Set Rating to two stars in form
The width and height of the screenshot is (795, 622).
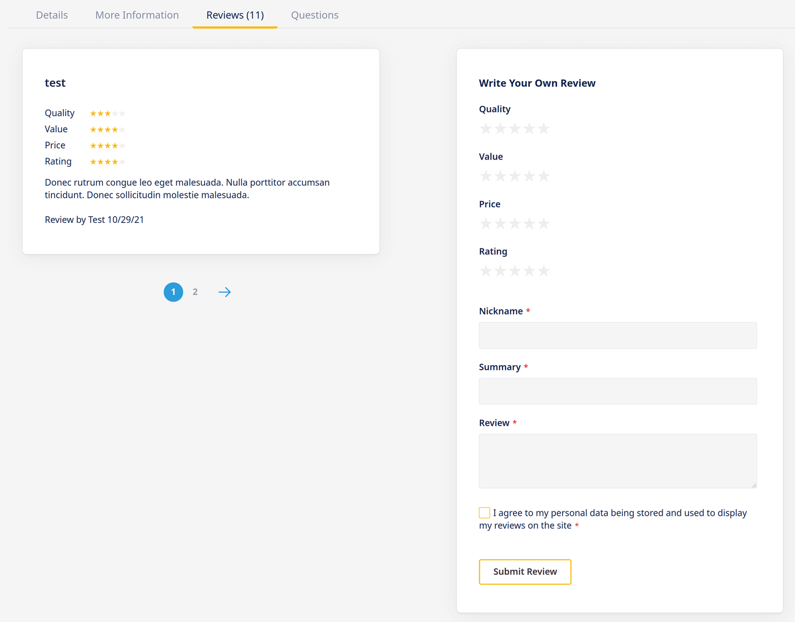point(500,271)
